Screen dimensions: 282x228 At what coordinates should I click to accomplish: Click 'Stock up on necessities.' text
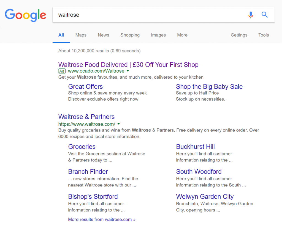[200, 99]
